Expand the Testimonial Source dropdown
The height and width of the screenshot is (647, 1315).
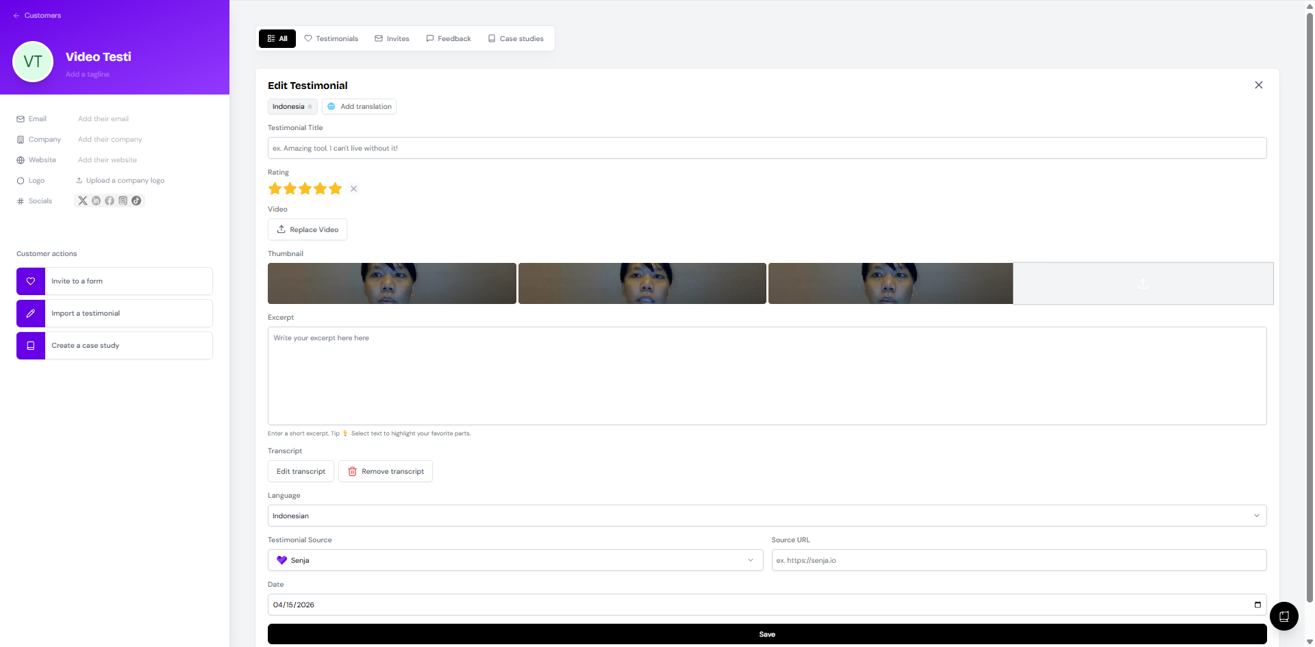click(515, 560)
